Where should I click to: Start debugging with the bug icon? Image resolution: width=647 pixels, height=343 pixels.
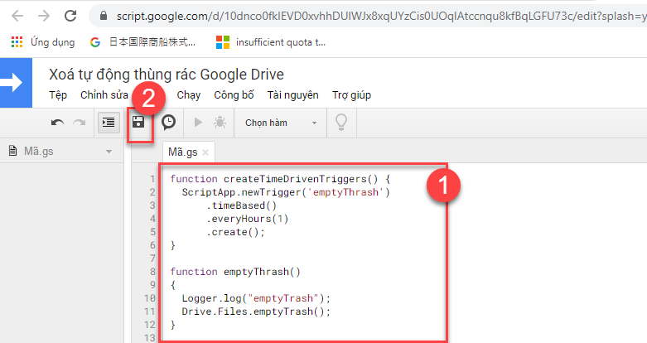pos(220,122)
